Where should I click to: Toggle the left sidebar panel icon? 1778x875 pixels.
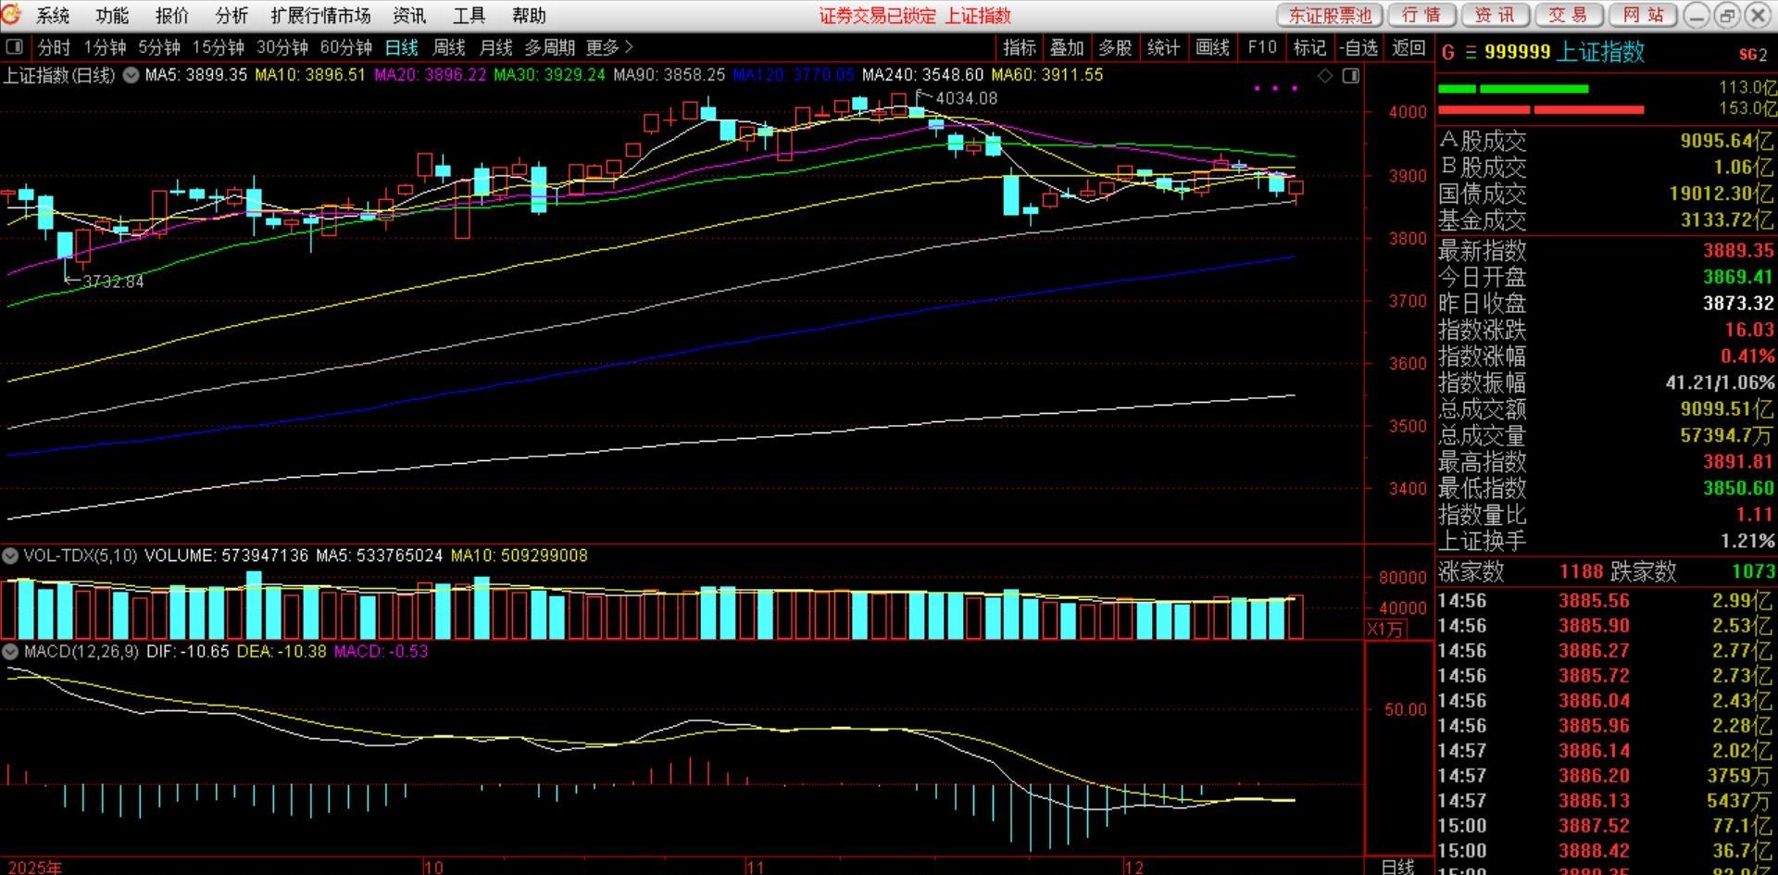[14, 47]
